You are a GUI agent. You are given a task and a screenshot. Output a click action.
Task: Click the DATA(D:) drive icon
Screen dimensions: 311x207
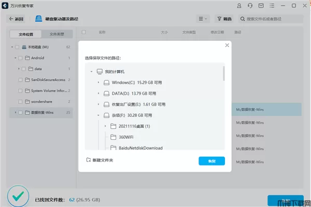106,94
